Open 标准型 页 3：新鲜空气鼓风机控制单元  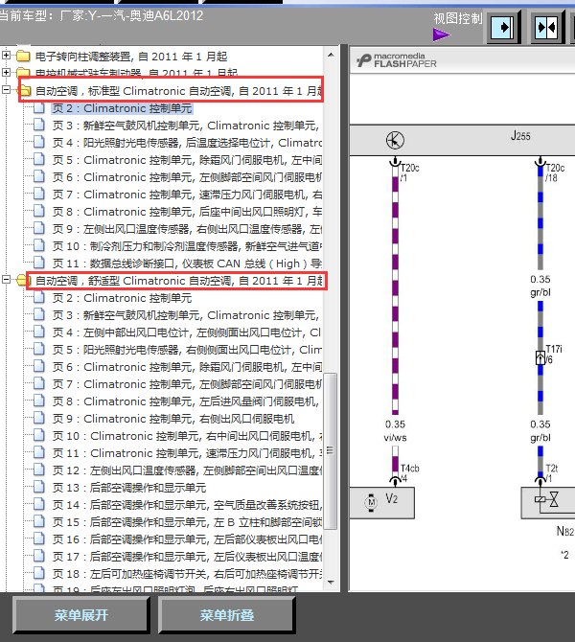pos(186,126)
